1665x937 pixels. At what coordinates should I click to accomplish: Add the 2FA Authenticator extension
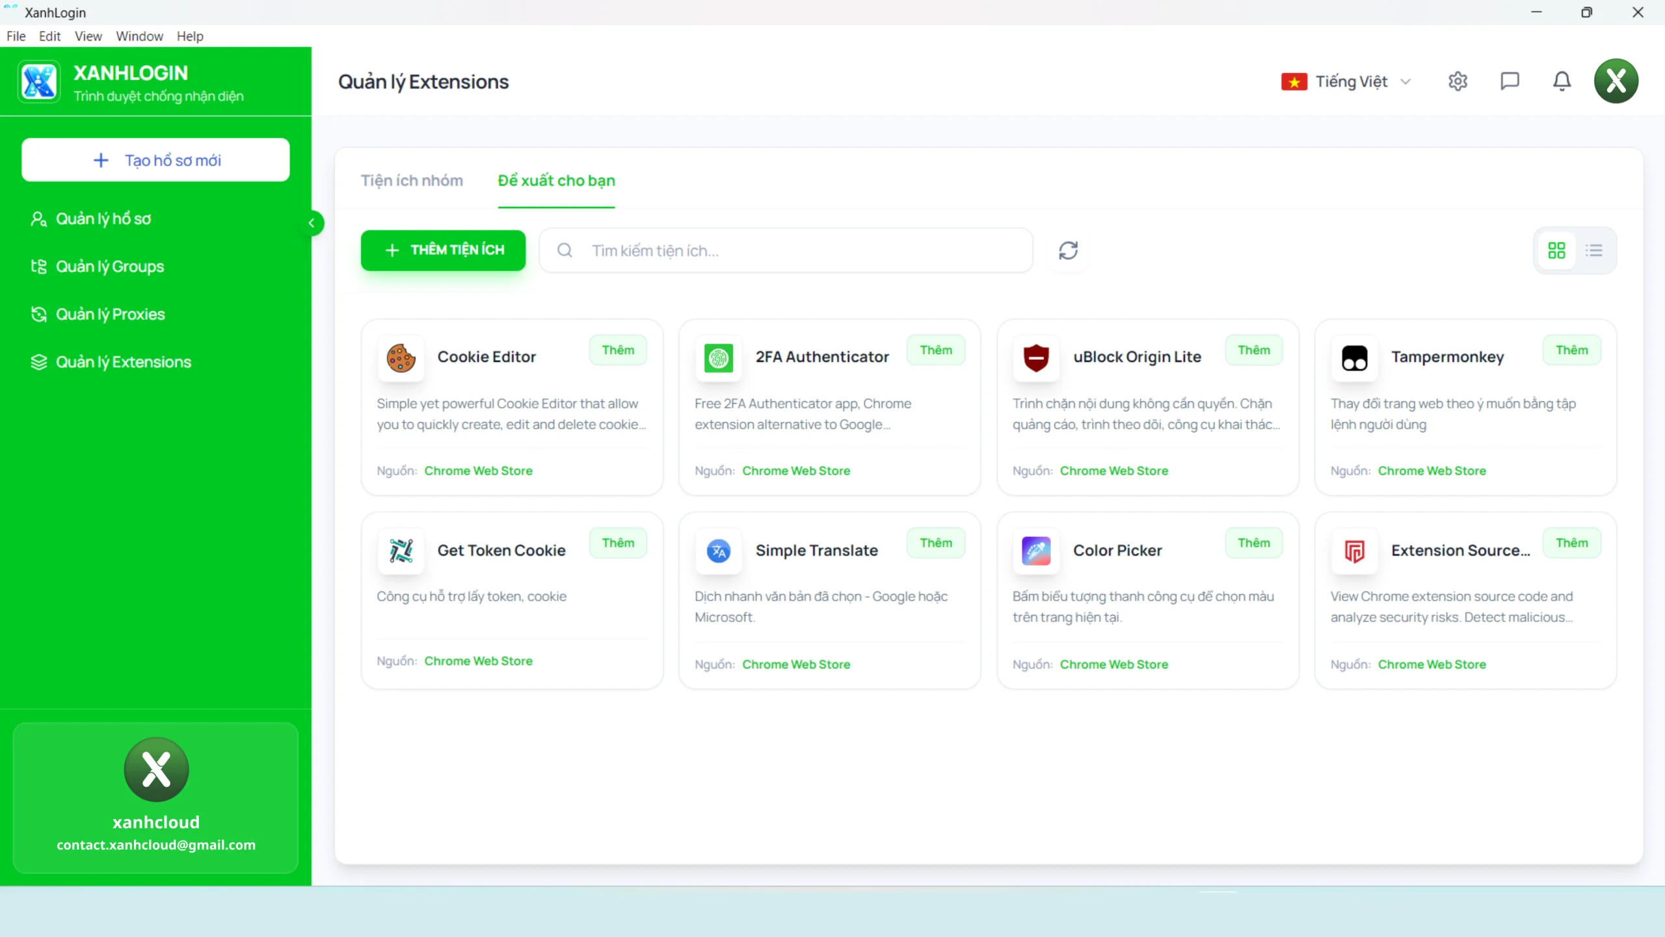tap(936, 350)
